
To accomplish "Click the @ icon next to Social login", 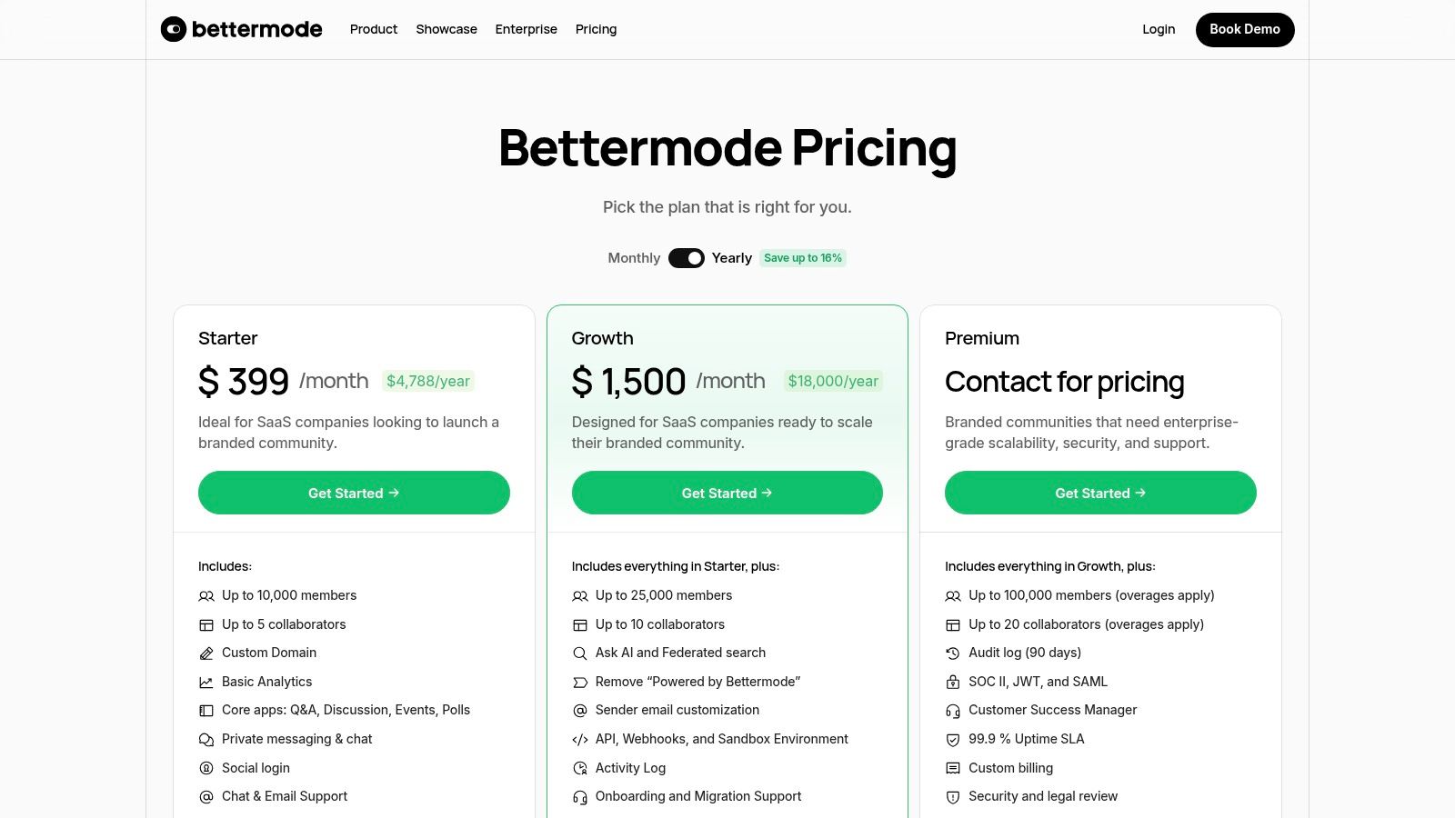I will 206,768.
